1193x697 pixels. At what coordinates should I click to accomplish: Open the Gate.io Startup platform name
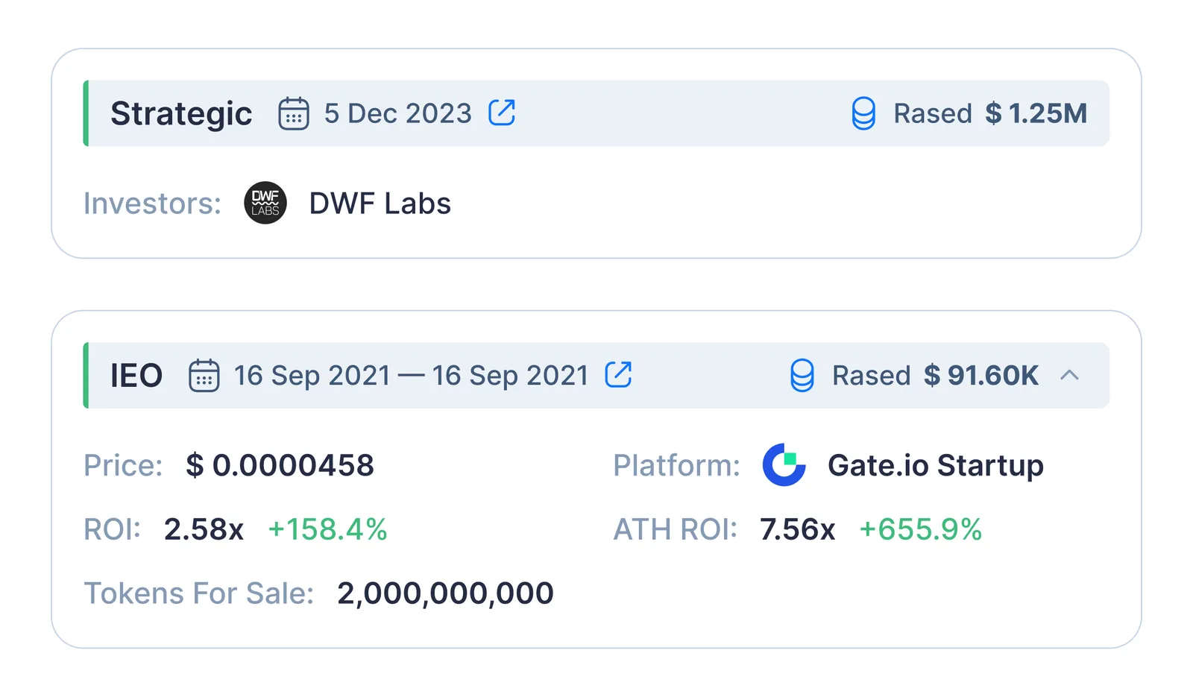[x=935, y=466]
